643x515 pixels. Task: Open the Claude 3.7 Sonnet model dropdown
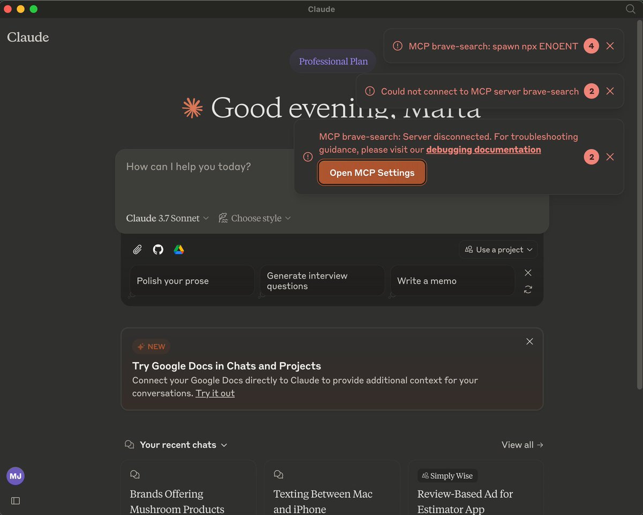click(x=167, y=218)
